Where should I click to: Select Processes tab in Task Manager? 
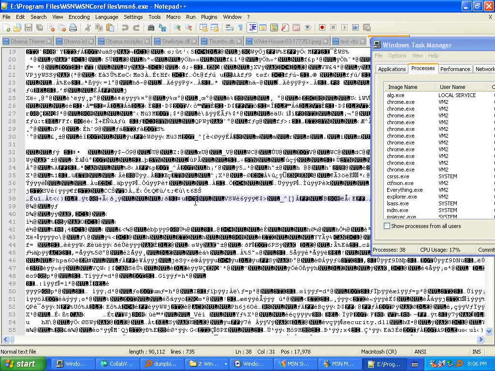[422, 68]
